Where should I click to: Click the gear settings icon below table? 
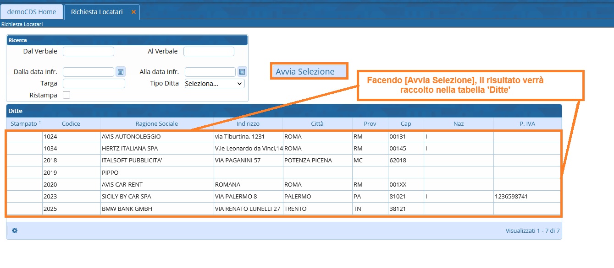pos(15,230)
